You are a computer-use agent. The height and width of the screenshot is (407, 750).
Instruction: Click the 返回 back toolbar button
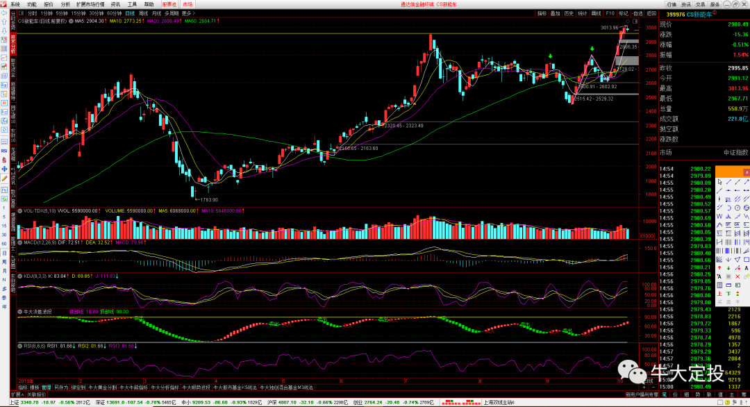[651, 13]
